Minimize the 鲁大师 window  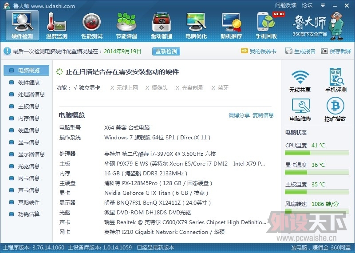pos(335,6)
